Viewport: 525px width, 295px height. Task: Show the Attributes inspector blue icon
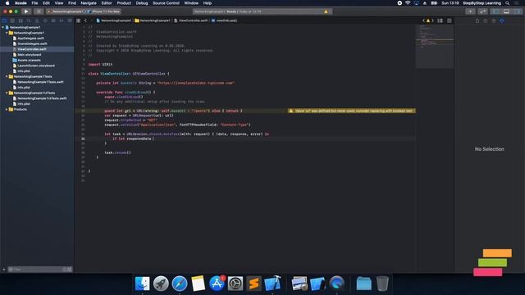pyautogui.click(x=502, y=20)
